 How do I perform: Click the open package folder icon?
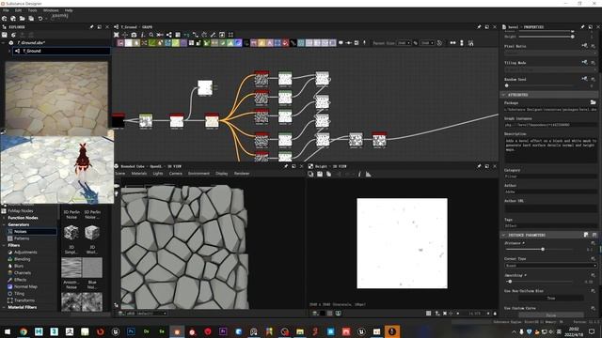coord(23,19)
